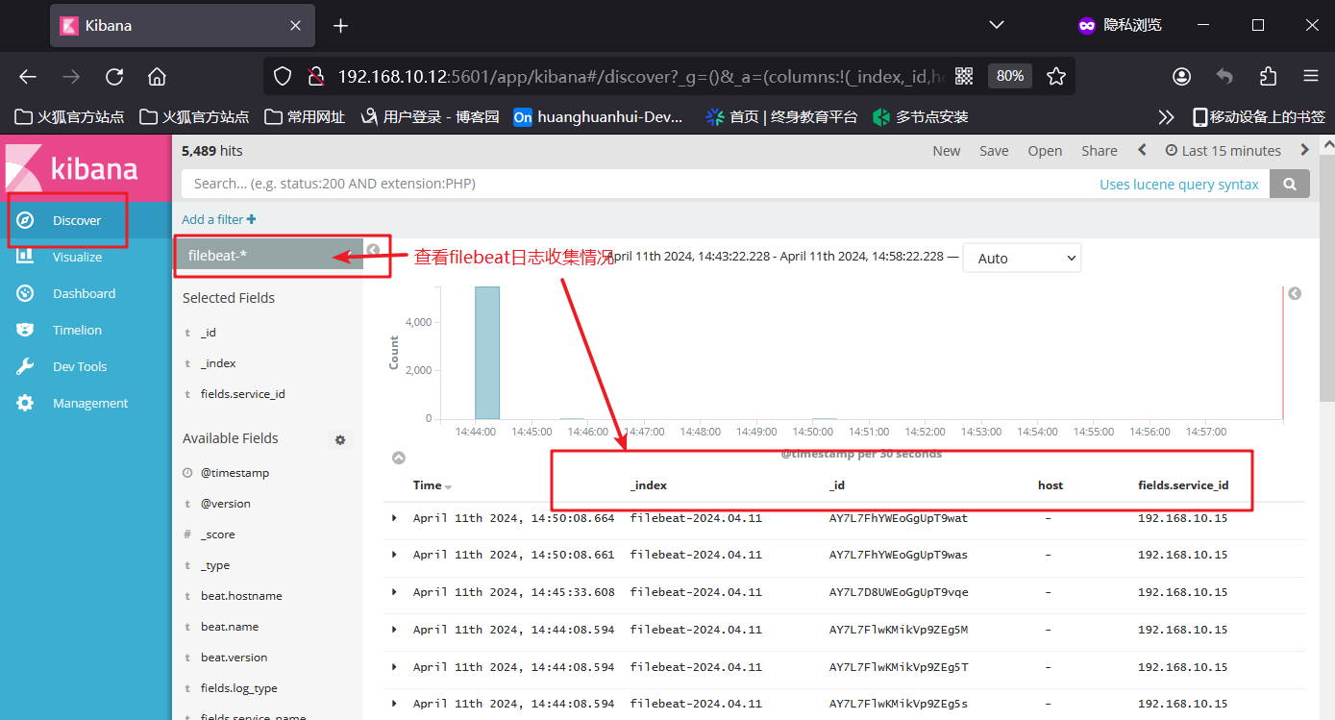Select the @timestamp available field
This screenshot has height=720, width=1335.
[235, 473]
